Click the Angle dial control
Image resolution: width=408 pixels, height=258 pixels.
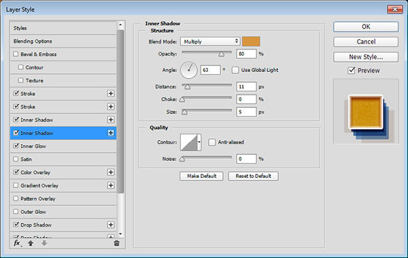point(189,70)
